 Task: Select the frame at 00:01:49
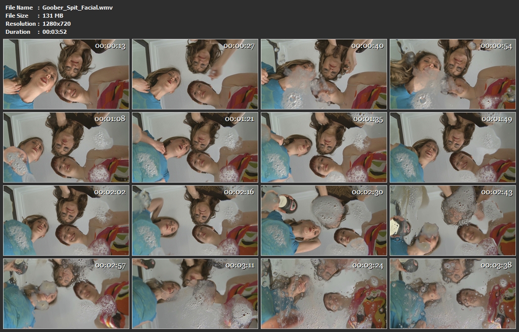click(453, 147)
